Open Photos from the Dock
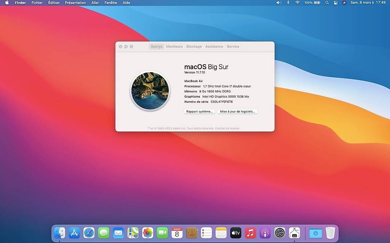This screenshot has height=243, width=390. click(147, 233)
